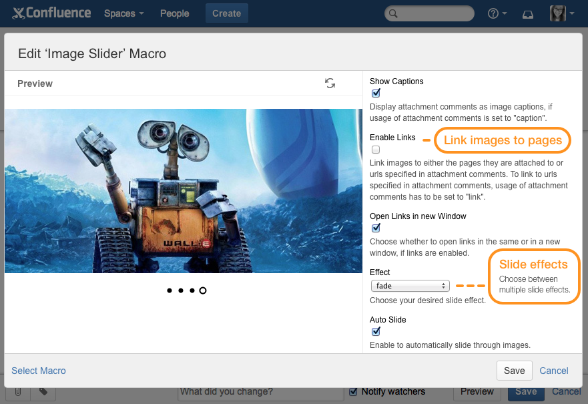Toggle Notify watchers checkbox in the page editor
Screen dimensions: 588x404
click(x=353, y=391)
